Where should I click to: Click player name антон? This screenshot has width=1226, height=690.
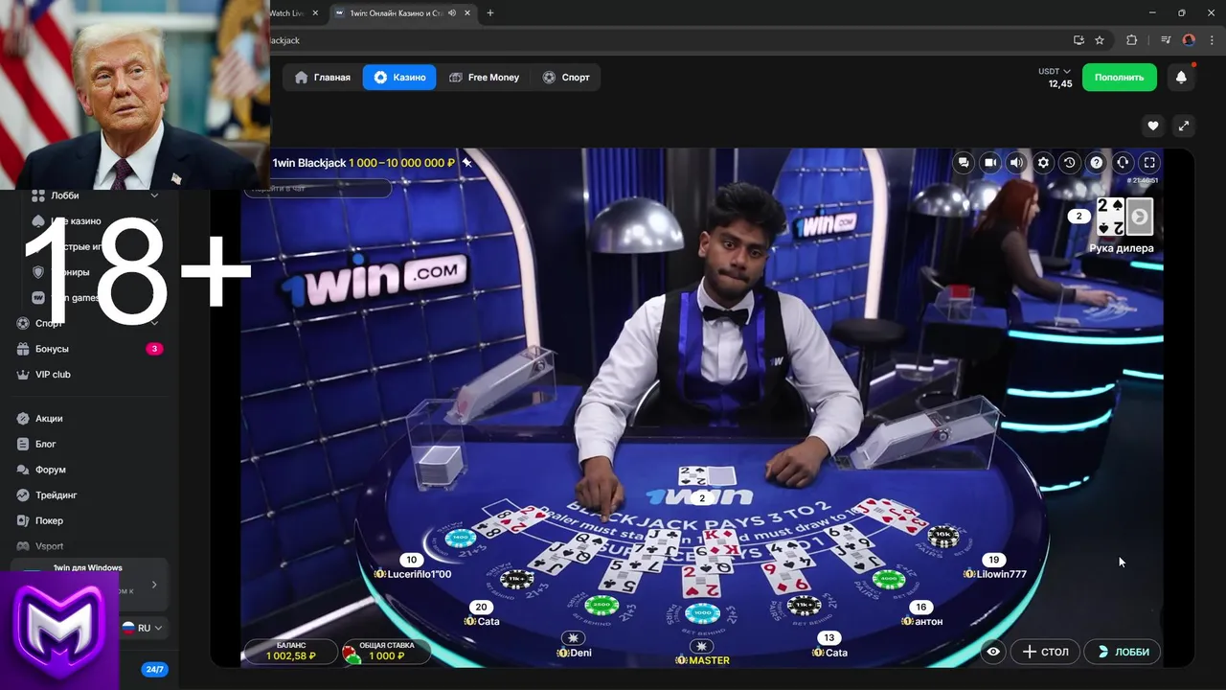928,621
